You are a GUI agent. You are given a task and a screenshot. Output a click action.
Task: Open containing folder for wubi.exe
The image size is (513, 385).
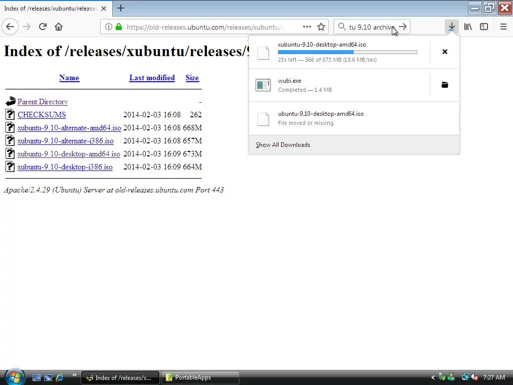click(x=445, y=85)
